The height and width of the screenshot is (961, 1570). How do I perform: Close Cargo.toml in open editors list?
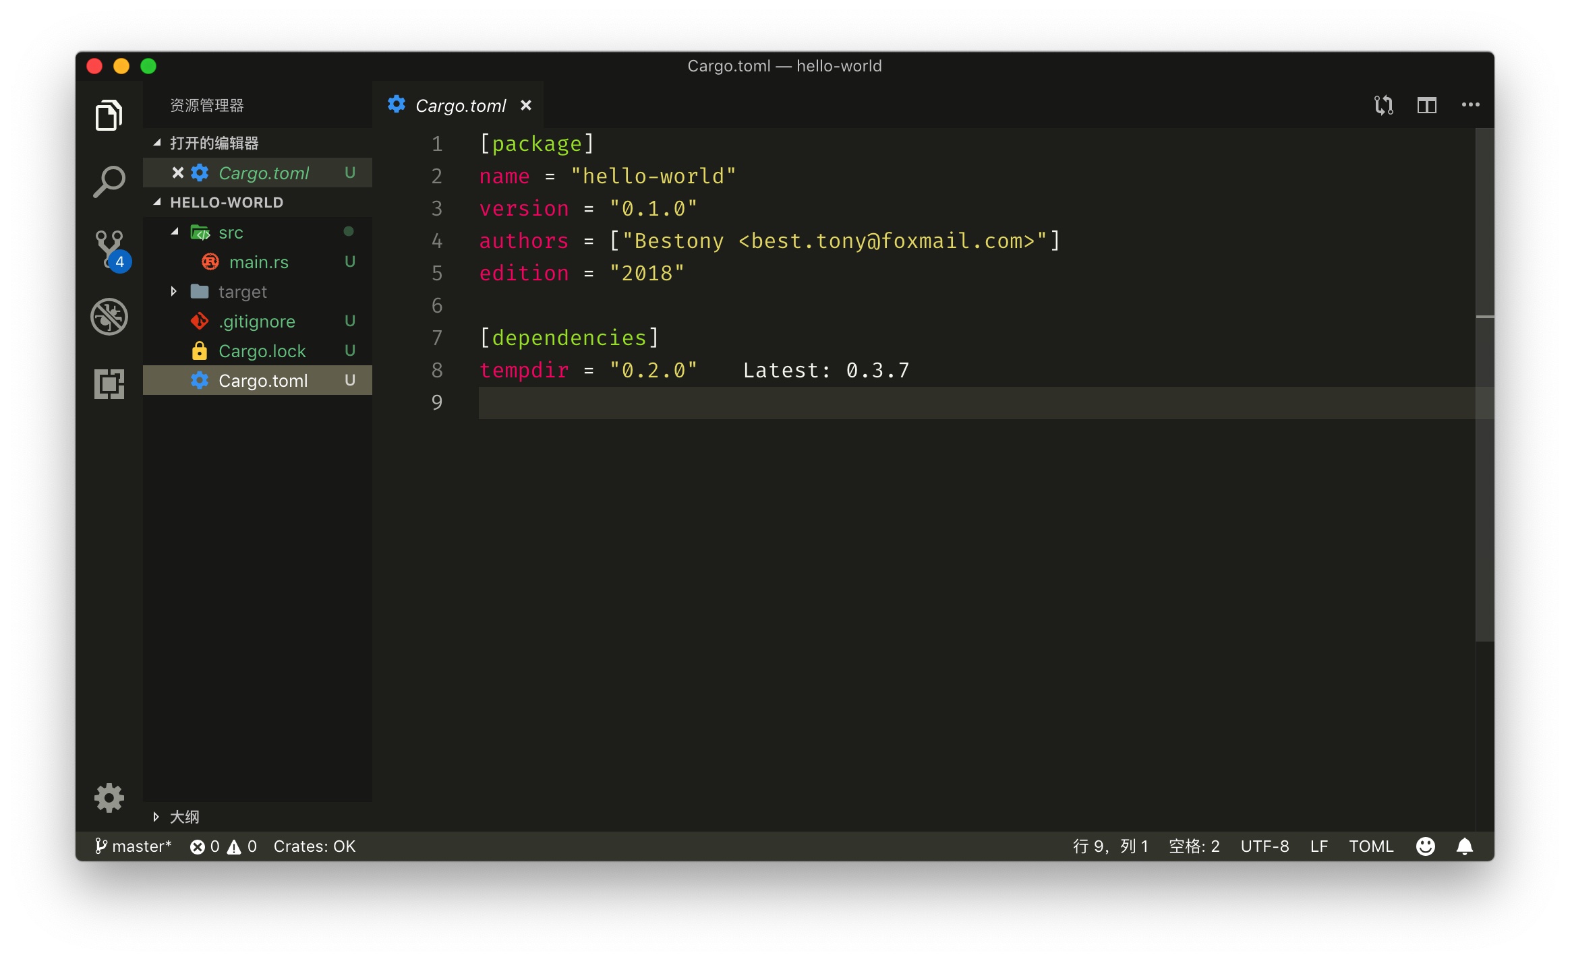click(177, 173)
